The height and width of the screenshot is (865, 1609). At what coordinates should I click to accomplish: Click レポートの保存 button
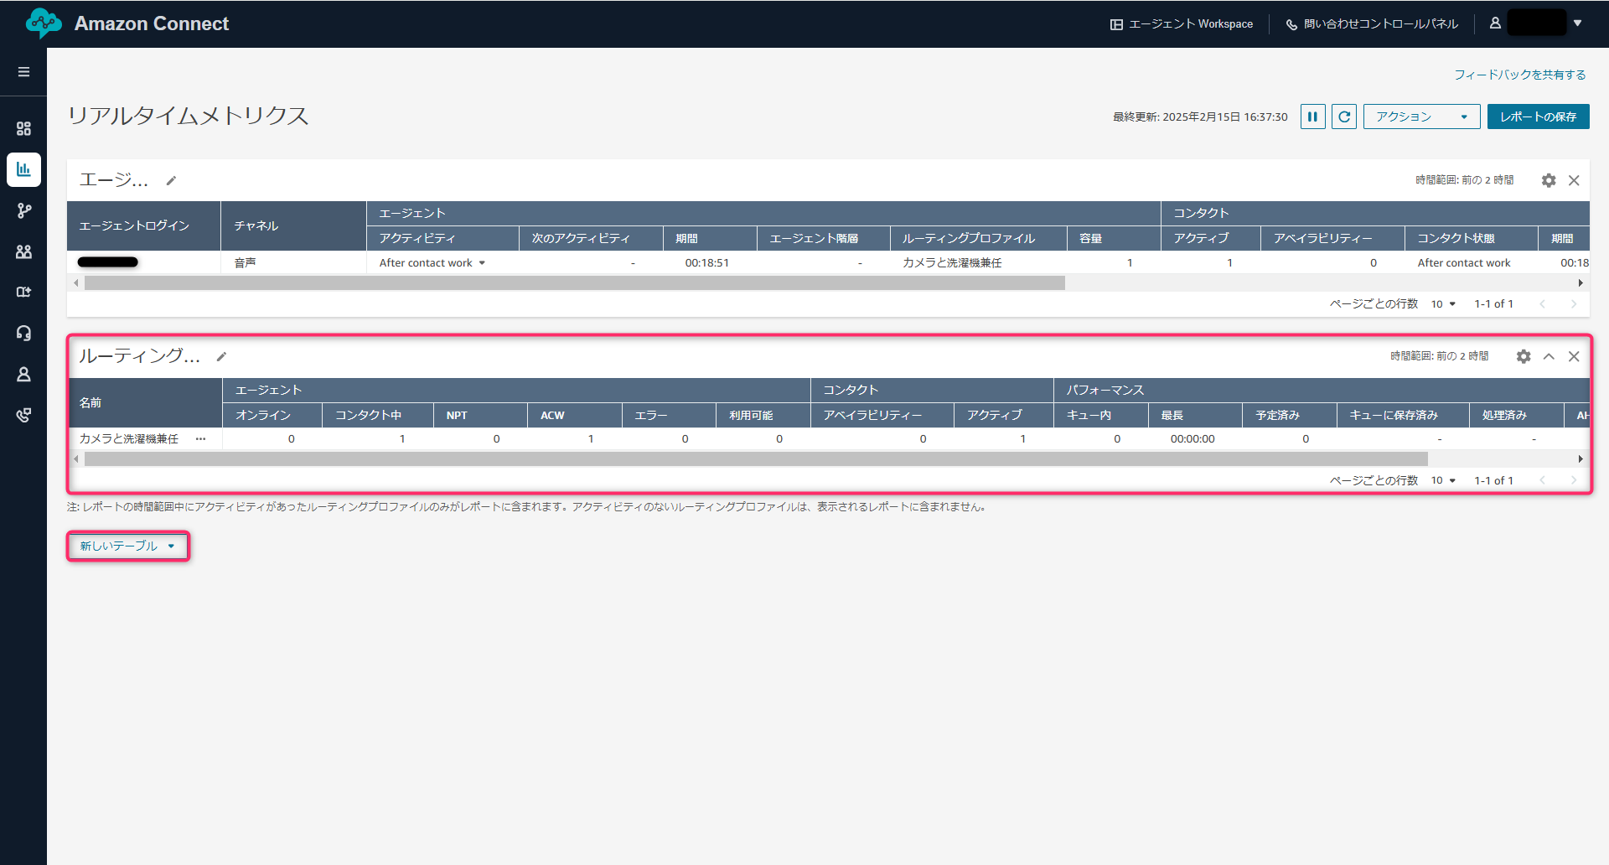point(1538,117)
